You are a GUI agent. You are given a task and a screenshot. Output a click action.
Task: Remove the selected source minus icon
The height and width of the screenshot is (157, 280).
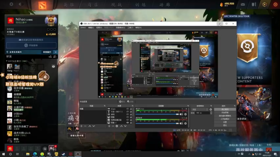pyautogui.click(x=113, y=126)
